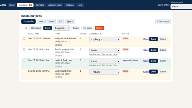The image size is (192, 108).
Task: Go to Sent log
Action: pyautogui.click(x=40, y=5)
